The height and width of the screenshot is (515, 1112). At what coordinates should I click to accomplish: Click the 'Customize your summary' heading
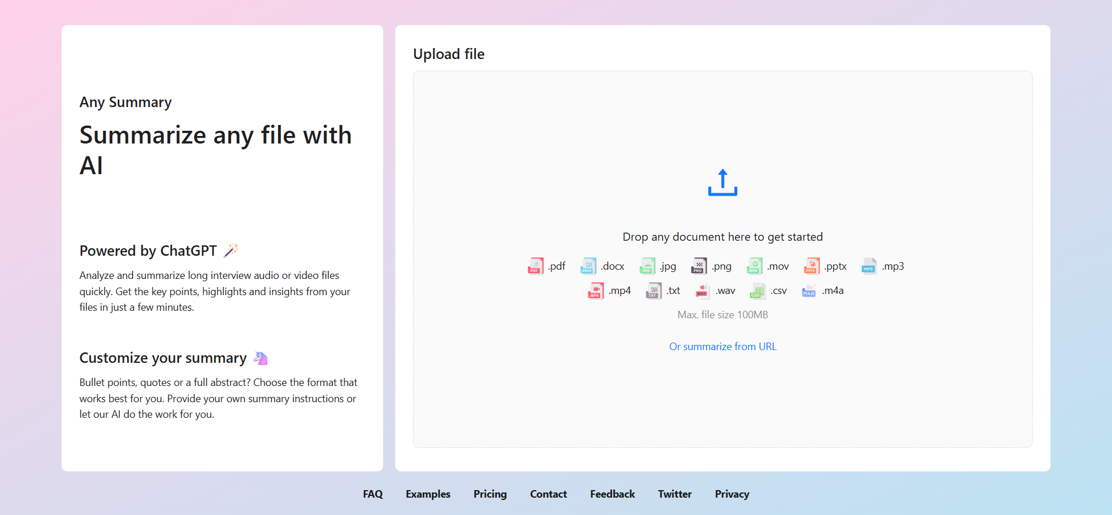(163, 358)
